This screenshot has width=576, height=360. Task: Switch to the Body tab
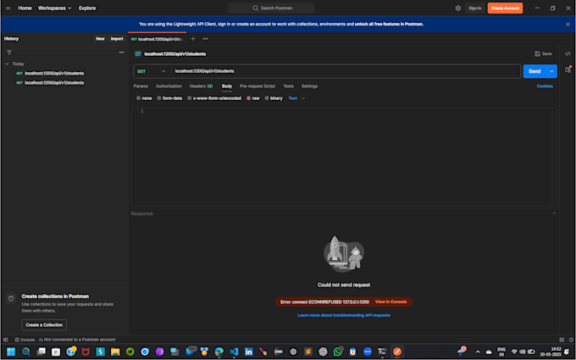[x=227, y=86]
